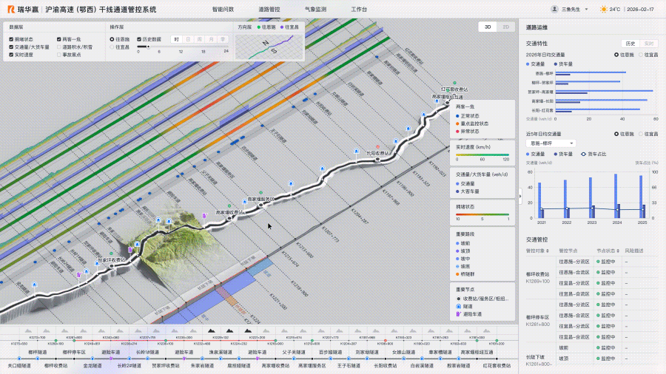Select 往宜昌 radio for 2026 daily traffic
This screenshot has width=666, height=374.
pyautogui.click(x=641, y=55)
